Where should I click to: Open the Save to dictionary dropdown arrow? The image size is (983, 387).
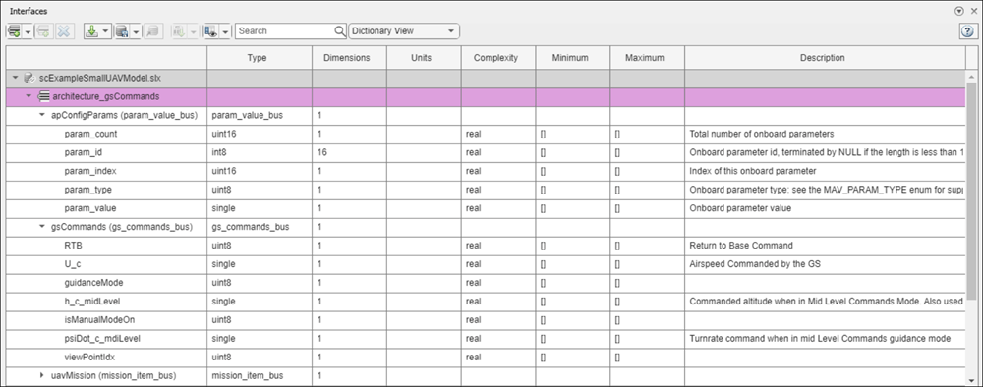coord(136,31)
